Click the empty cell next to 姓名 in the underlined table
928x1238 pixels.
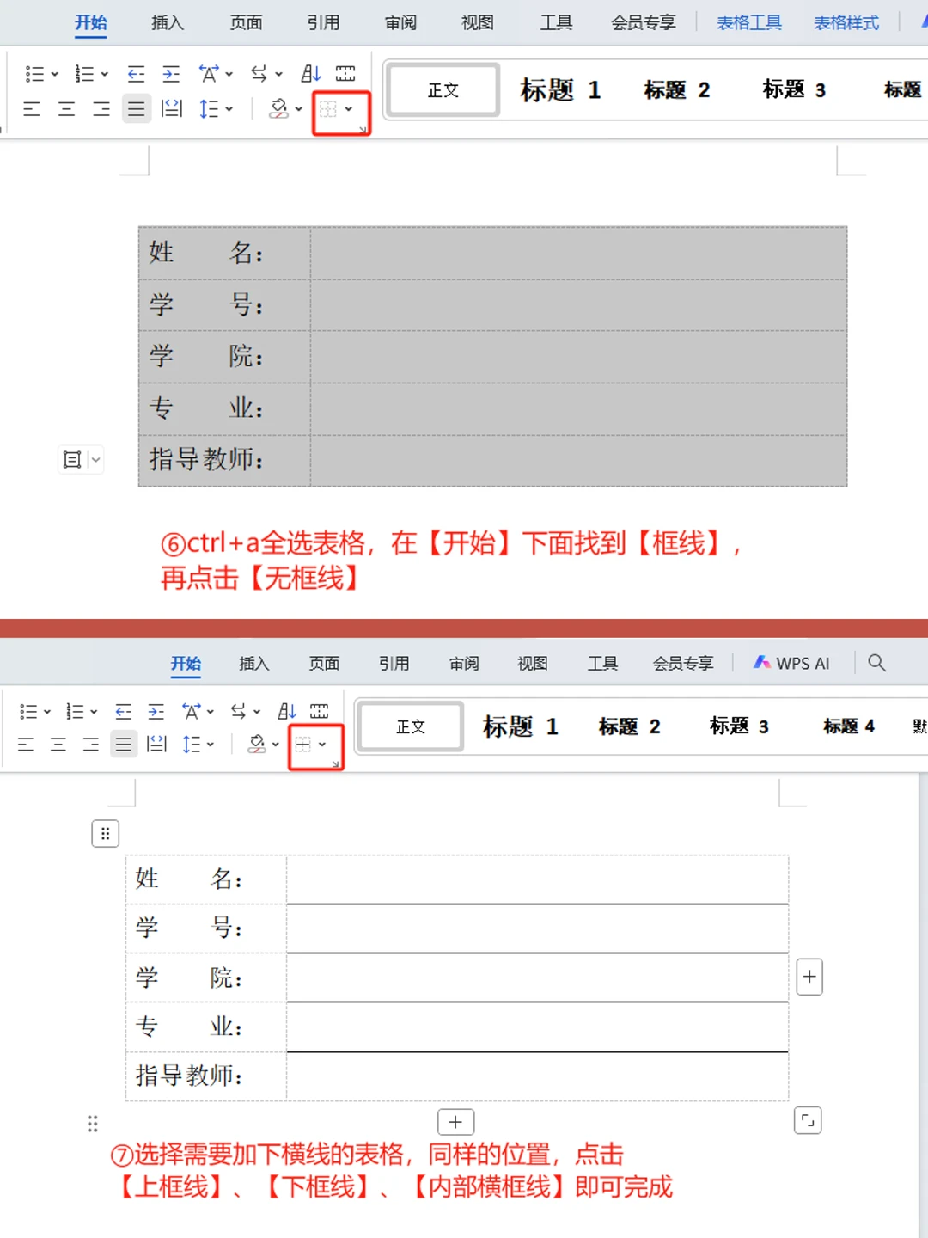pos(537,879)
